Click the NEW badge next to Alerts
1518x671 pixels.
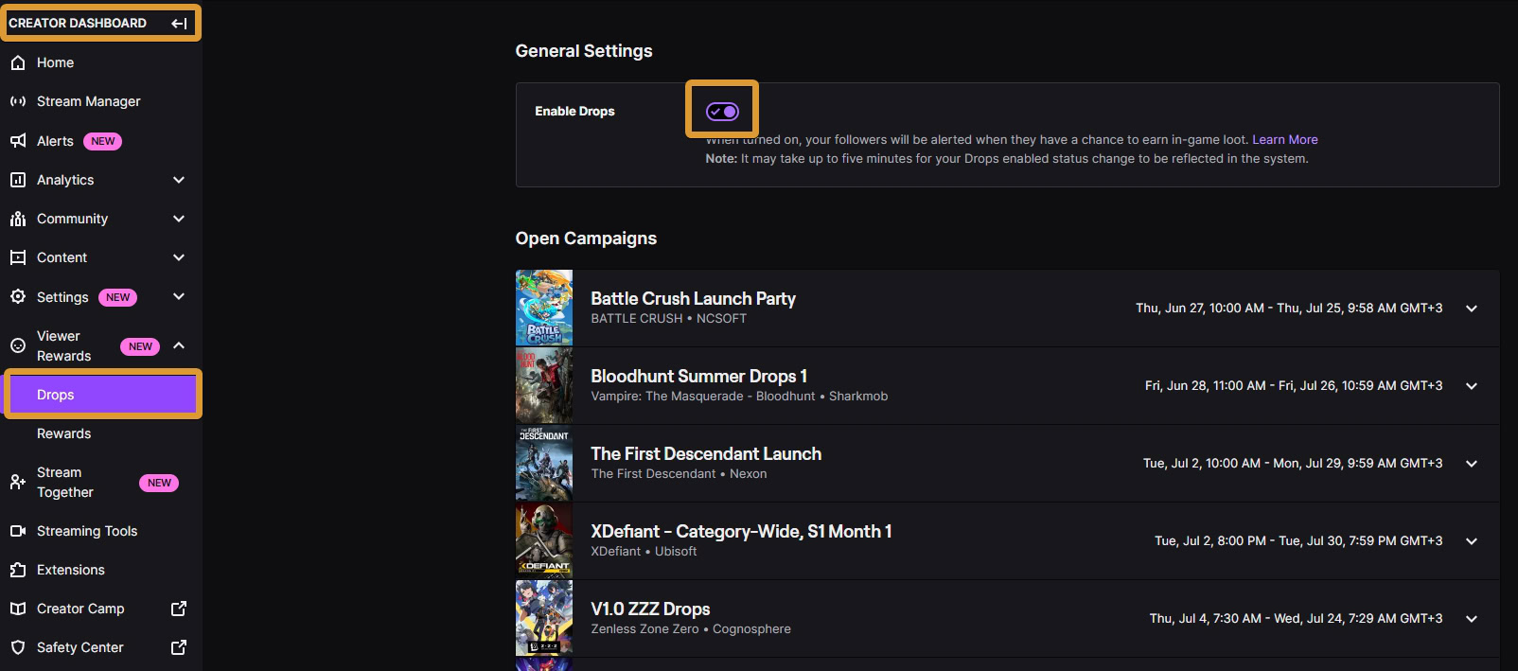102,141
